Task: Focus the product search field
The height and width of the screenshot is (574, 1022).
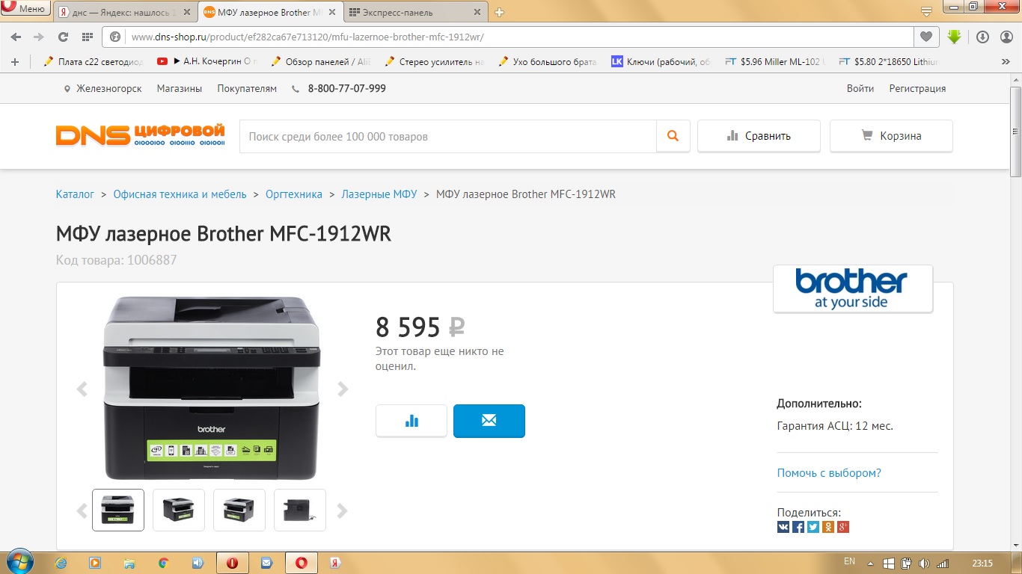Action: point(448,136)
